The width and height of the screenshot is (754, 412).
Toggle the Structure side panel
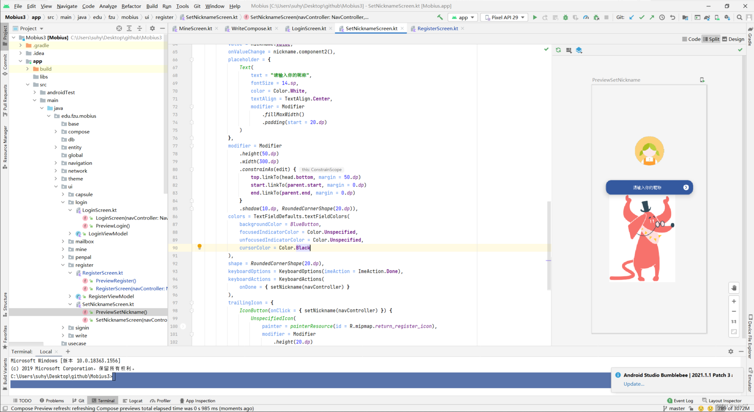[5, 305]
